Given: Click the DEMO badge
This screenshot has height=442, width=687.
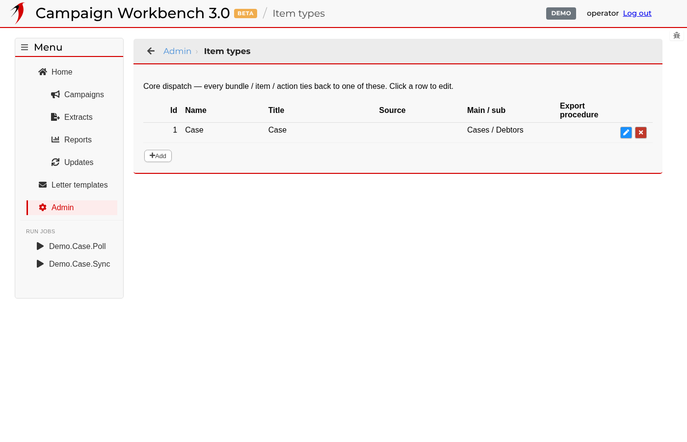Looking at the screenshot, I should (x=561, y=13).
